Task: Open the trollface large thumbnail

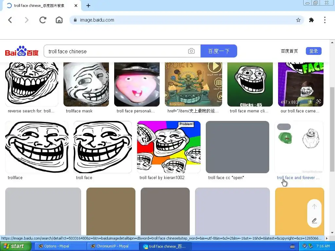Action: click(37, 147)
